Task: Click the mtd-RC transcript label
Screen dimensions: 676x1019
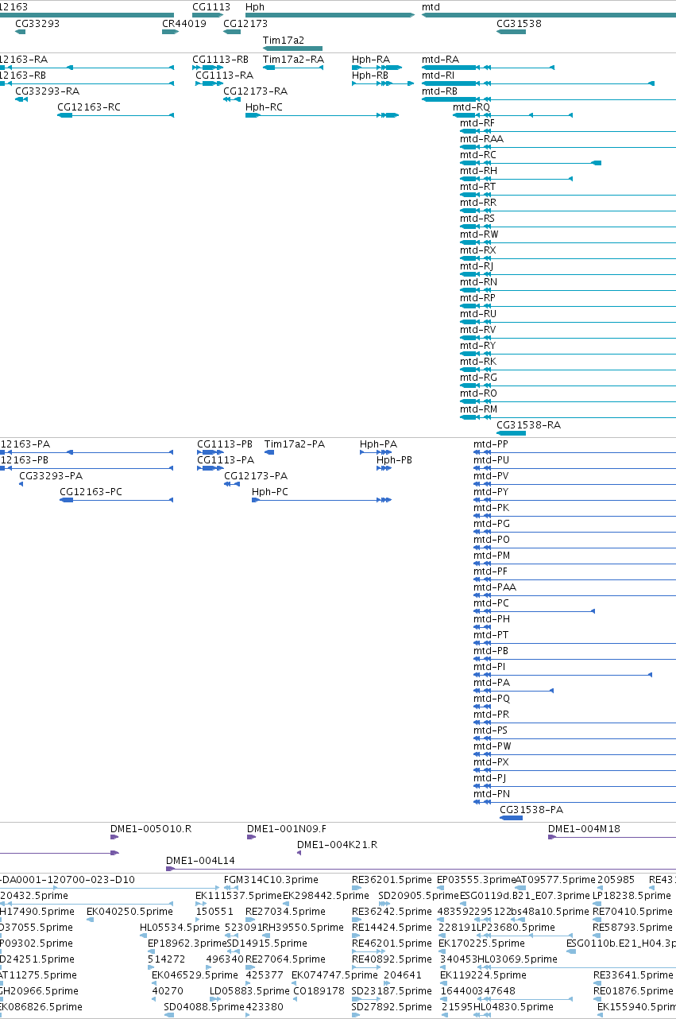Action: tap(478, 155)
